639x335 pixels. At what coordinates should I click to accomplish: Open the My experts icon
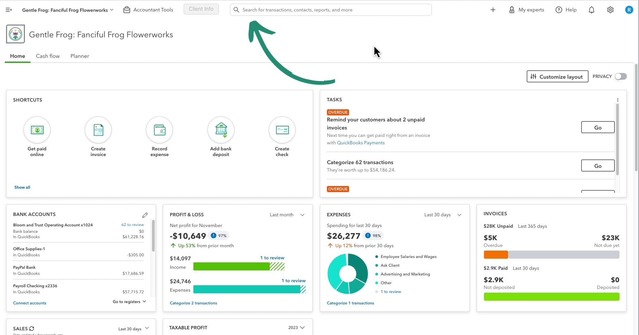click(x=512, y=10)
